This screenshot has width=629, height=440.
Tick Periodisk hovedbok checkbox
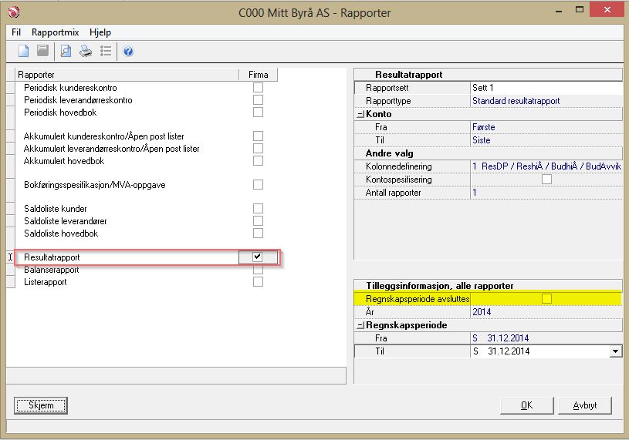(x=258, y=112)
